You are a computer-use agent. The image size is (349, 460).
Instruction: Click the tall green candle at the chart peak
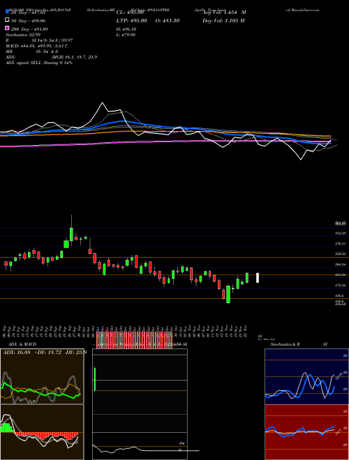pos(71,234)
